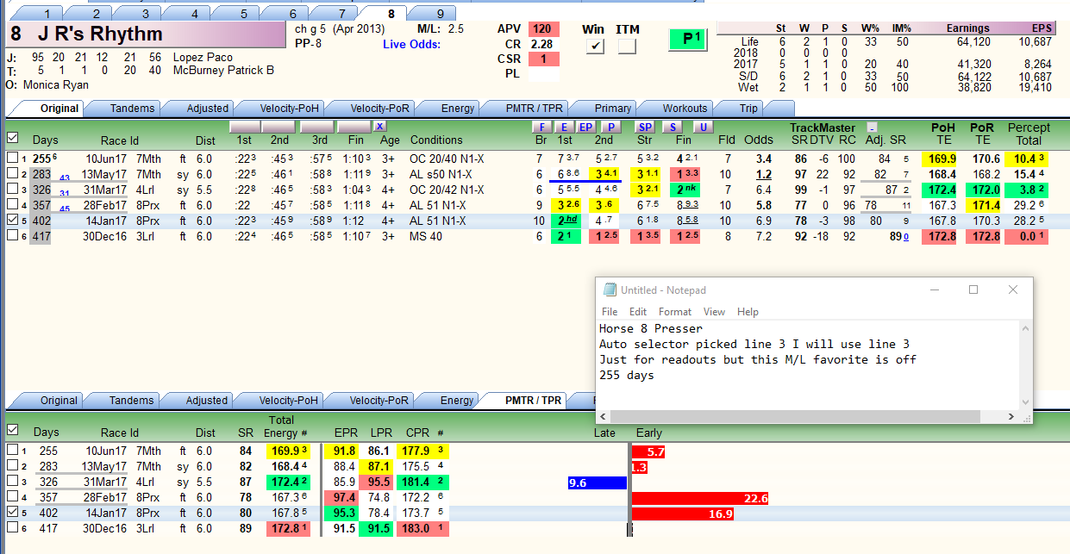
Task: Click the P running style button
Action: pyautogui.click(x=611, y=127)
